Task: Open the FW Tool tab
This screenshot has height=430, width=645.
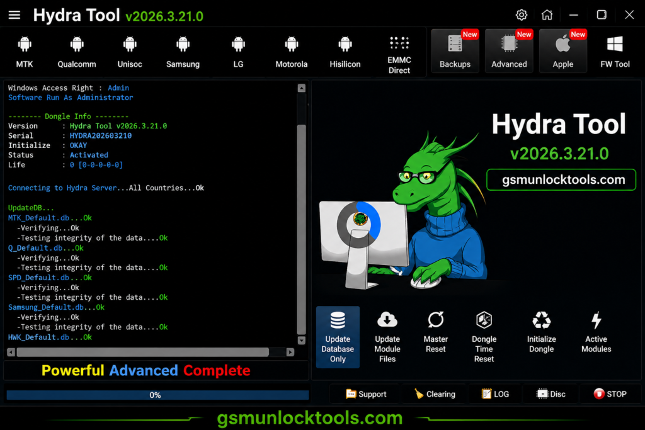Action: click(615, 52)
